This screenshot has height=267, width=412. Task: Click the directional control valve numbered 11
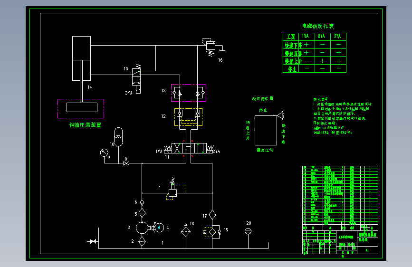(x=189, y=149)
